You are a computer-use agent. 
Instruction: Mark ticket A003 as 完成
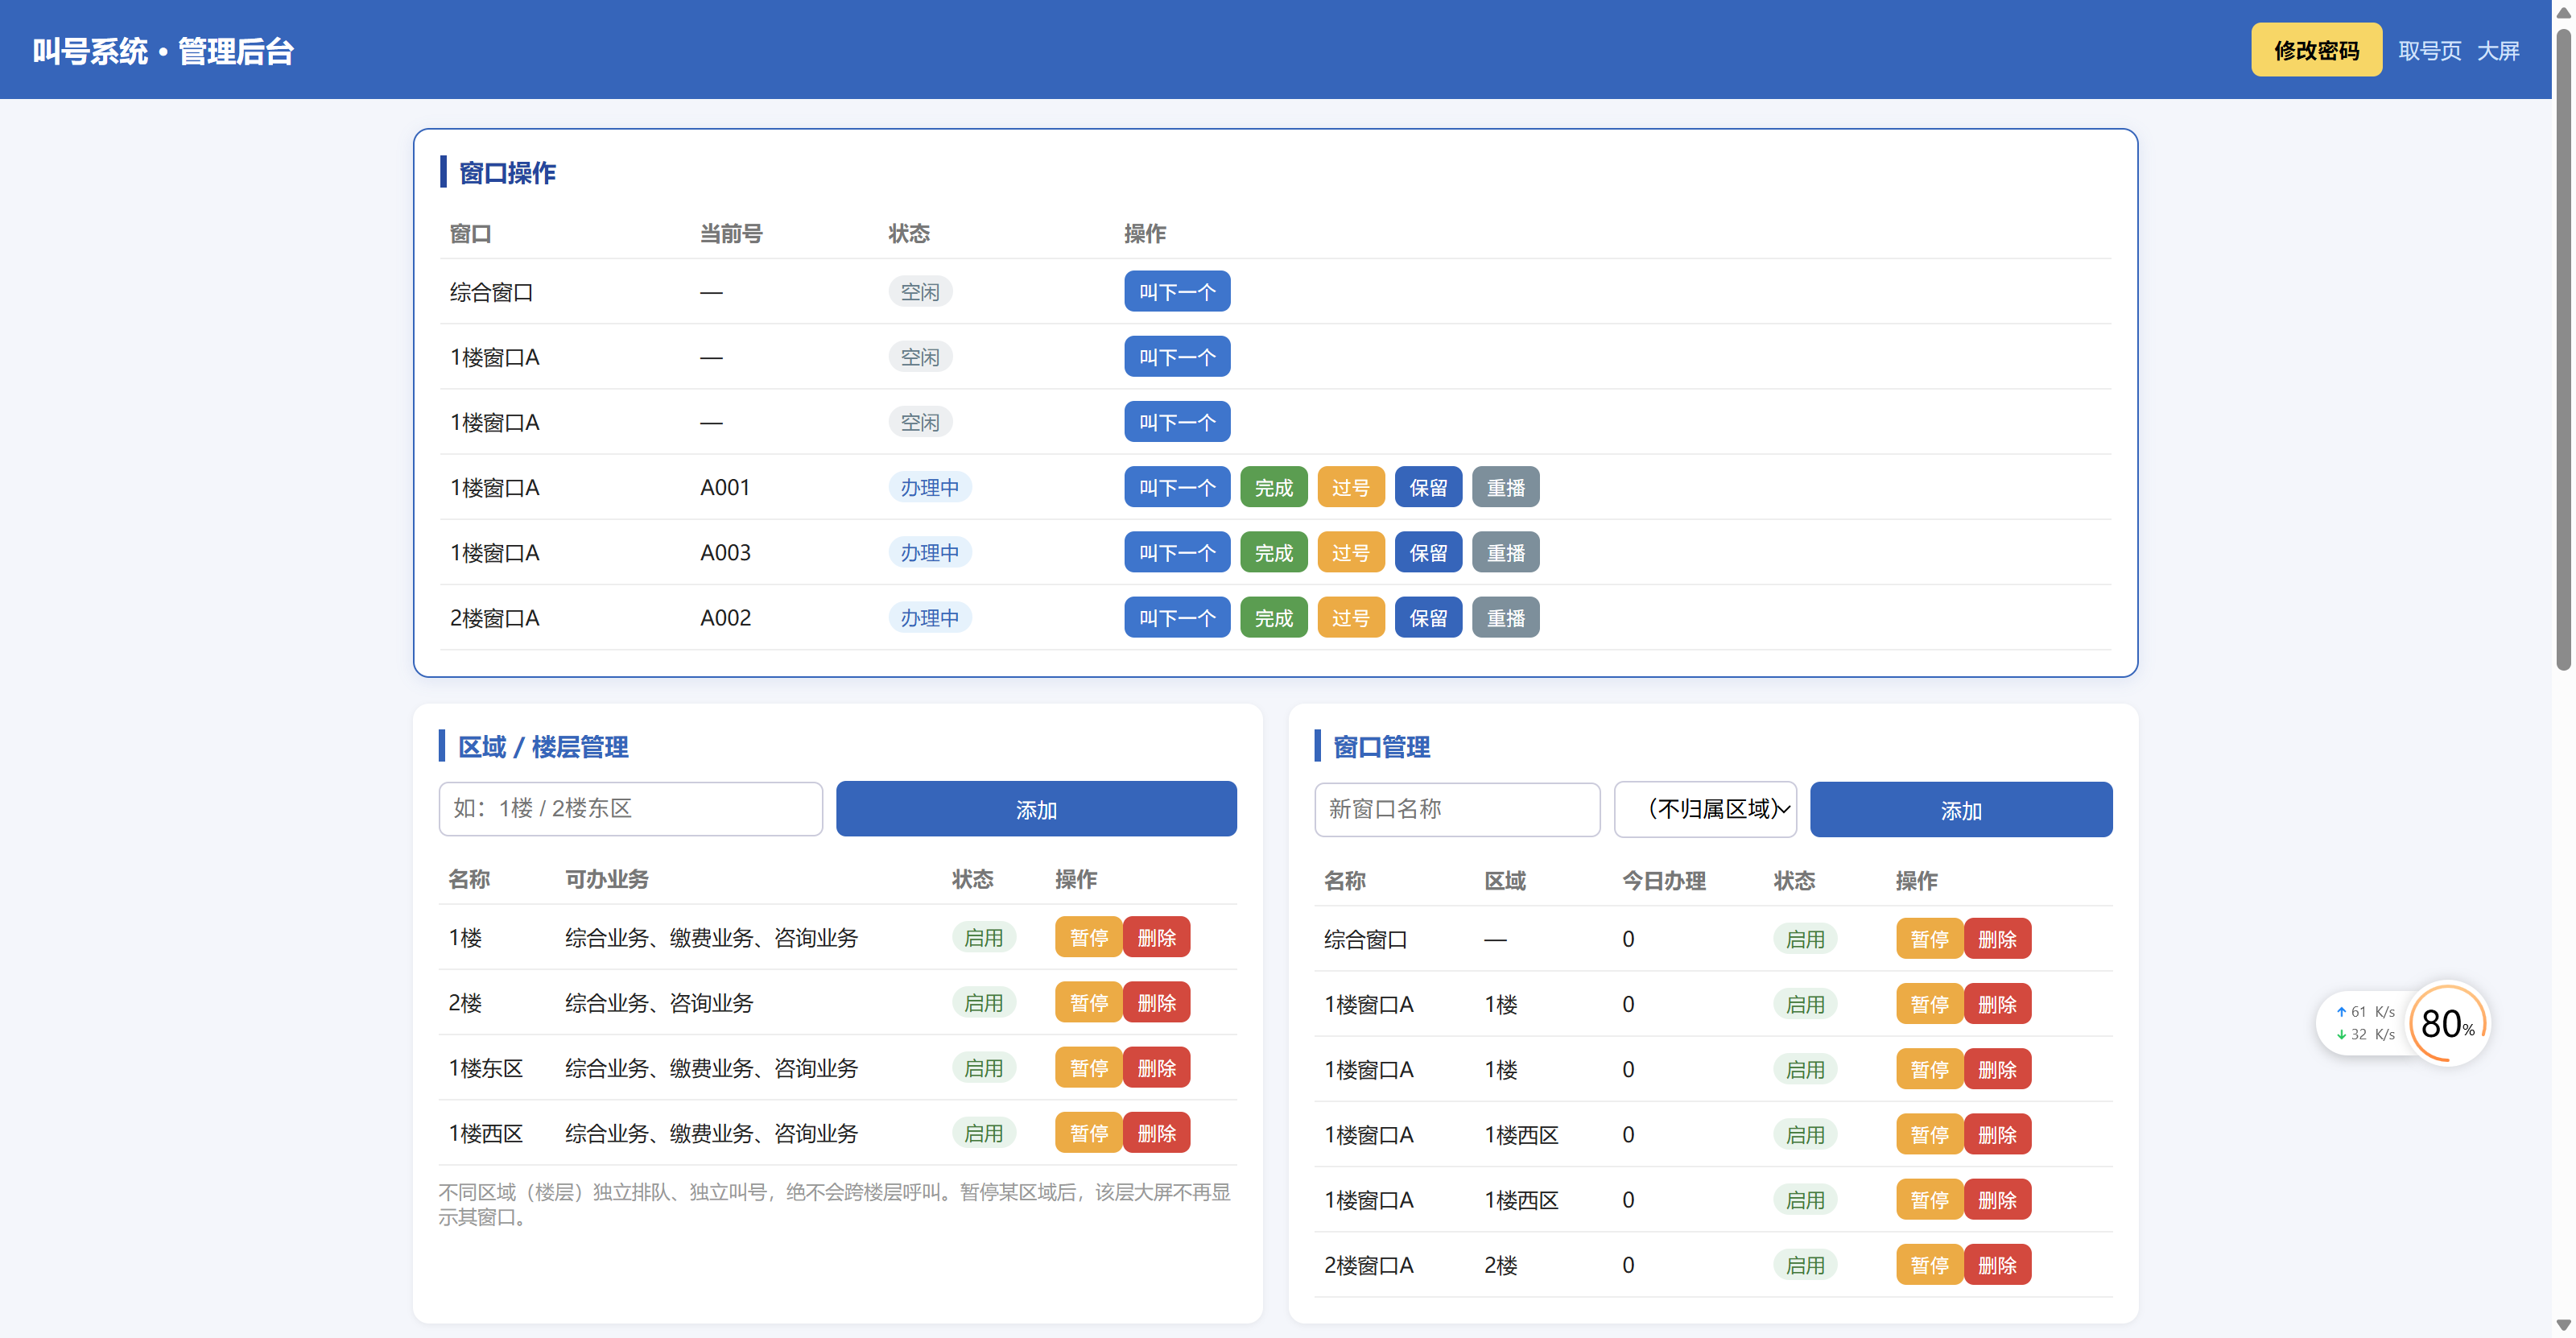1273,552
